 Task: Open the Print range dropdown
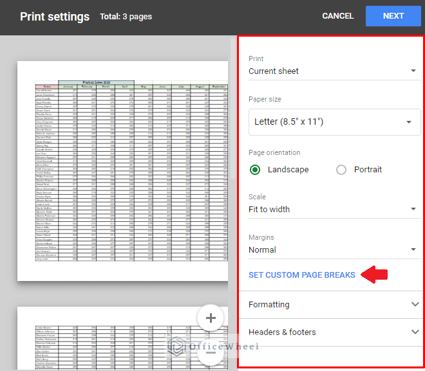tap(332, 71)
